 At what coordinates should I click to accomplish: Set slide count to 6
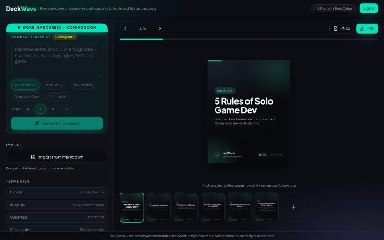40,109
